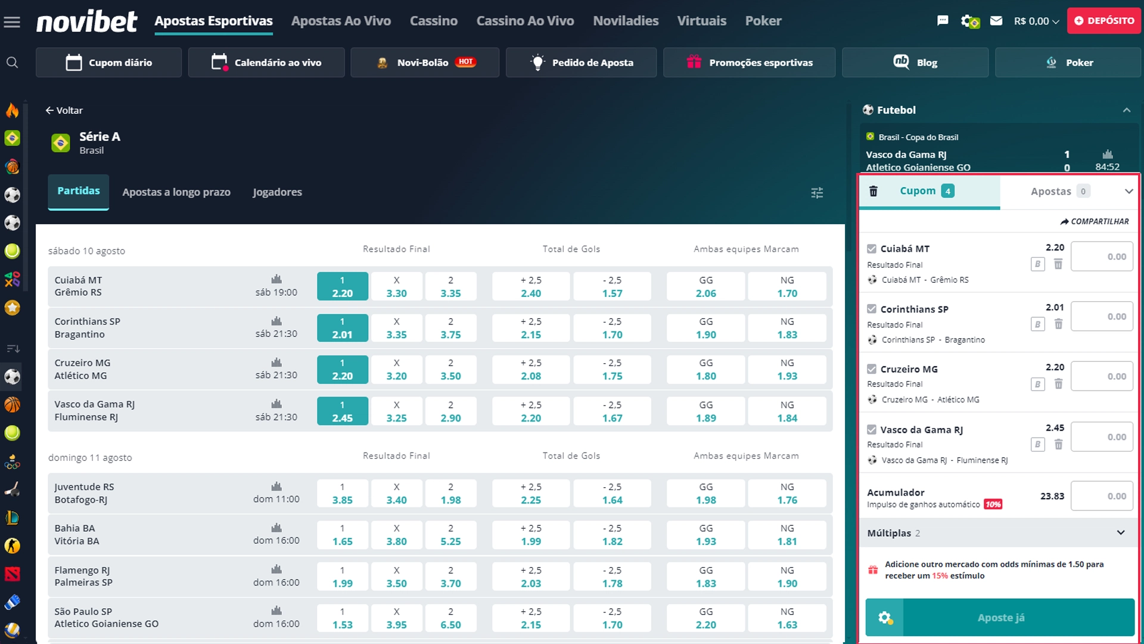Uncheck Vasco da Gama RJ coupon checkbox
The height and width of the screenshot is (644, 1144).
tap(872, 429)
